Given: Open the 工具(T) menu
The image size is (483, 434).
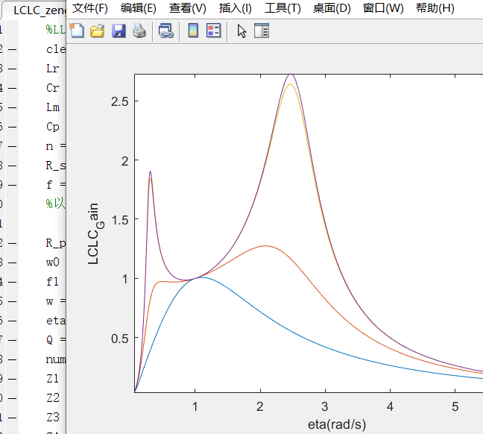Looking at the screenshot, I should pyautogui.click(x=283, y=8).
